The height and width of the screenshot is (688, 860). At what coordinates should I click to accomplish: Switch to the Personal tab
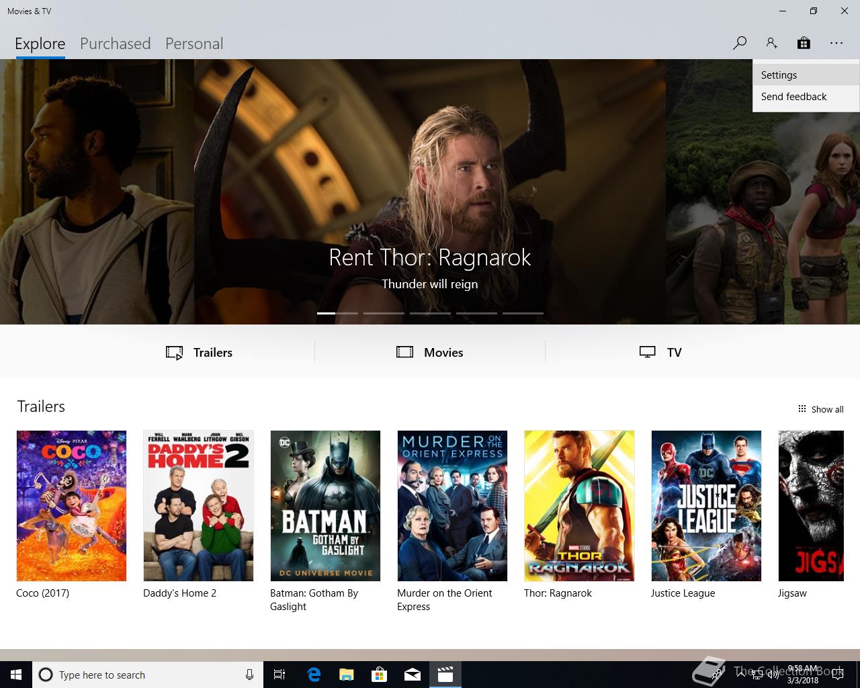click(194, 44)
